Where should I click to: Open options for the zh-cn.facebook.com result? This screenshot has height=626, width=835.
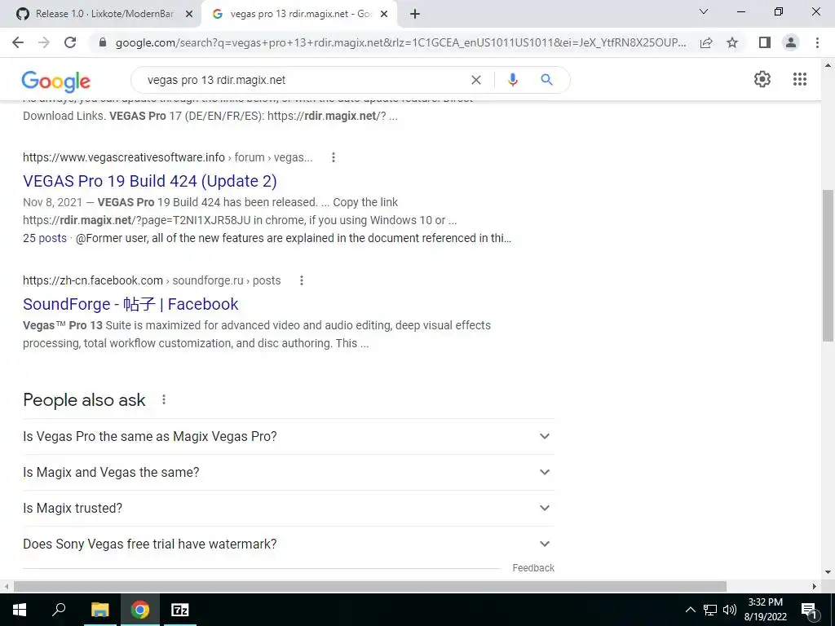[302, 280]
